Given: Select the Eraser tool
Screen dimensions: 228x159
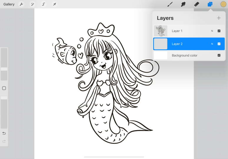Looking at the screenshot, I should click(x=197, y=4).
